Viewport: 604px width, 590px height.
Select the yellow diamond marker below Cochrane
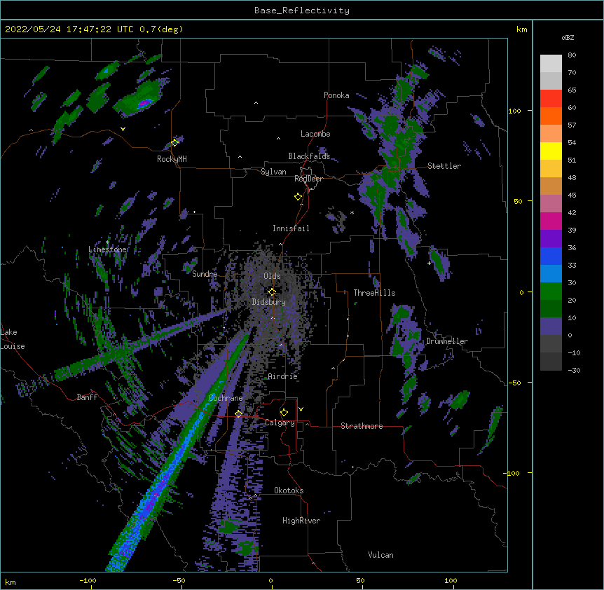(x=238, y=413)
